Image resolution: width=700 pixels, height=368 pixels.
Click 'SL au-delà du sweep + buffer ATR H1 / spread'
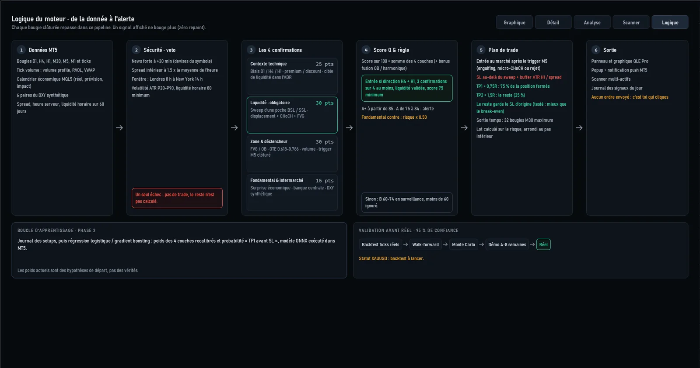point(519,77)
